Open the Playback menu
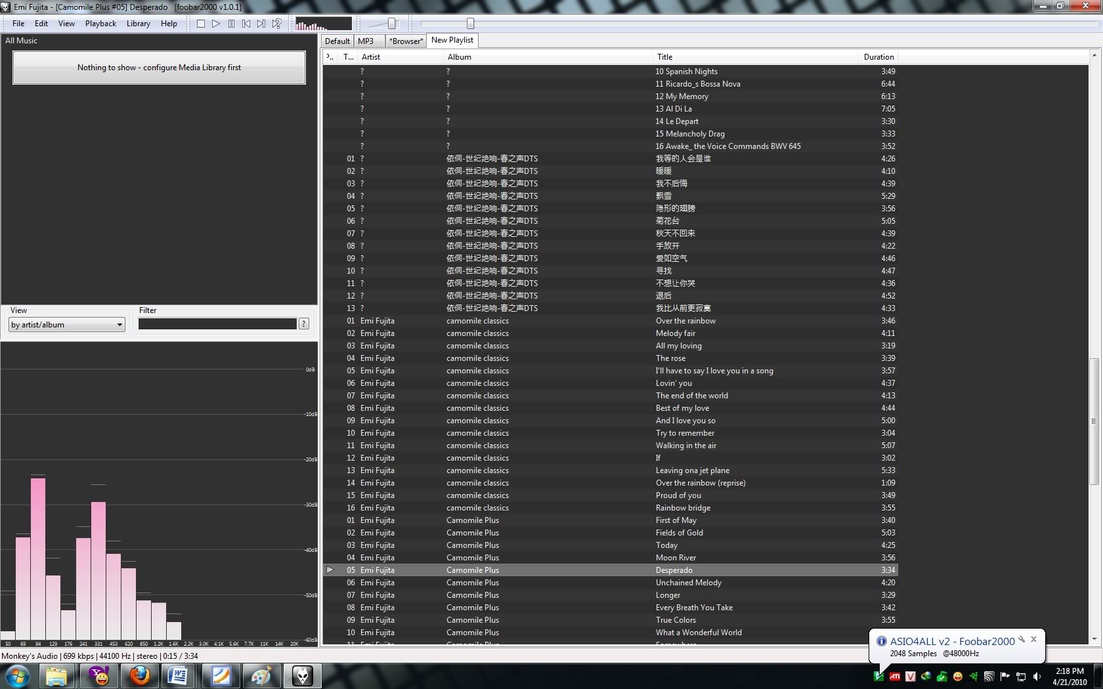The width and height of the screenshot is (1103, 689). 100,24
